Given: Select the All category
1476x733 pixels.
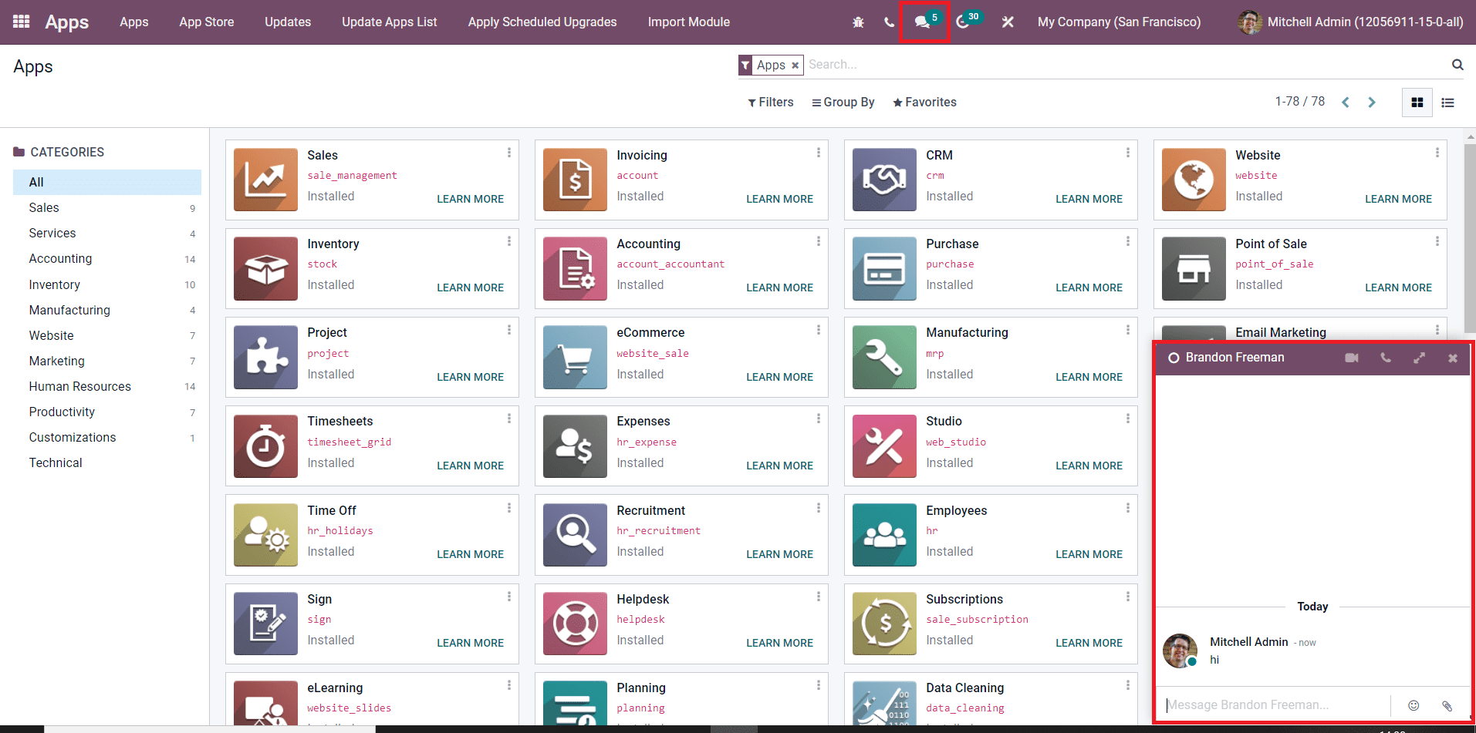Looking at the screenshot, I should point(107,182).
